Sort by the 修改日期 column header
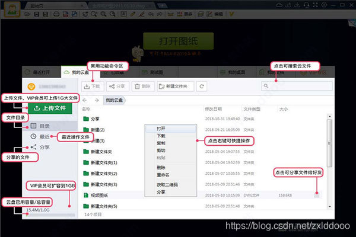356x237 pixels. point(213,109)
